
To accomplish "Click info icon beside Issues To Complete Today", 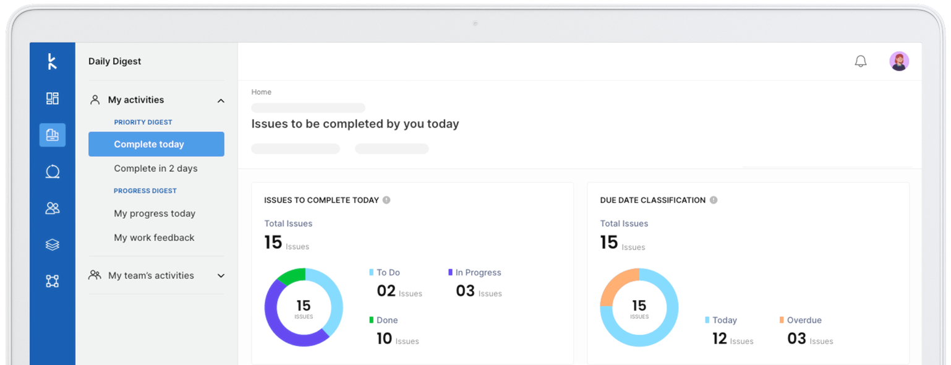I will pos(386,200).
